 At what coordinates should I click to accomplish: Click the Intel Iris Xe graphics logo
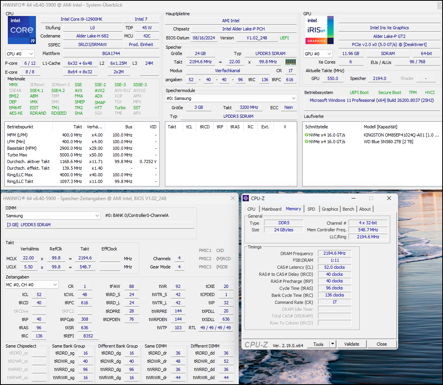pyautogui.click(x=319, y=30)
